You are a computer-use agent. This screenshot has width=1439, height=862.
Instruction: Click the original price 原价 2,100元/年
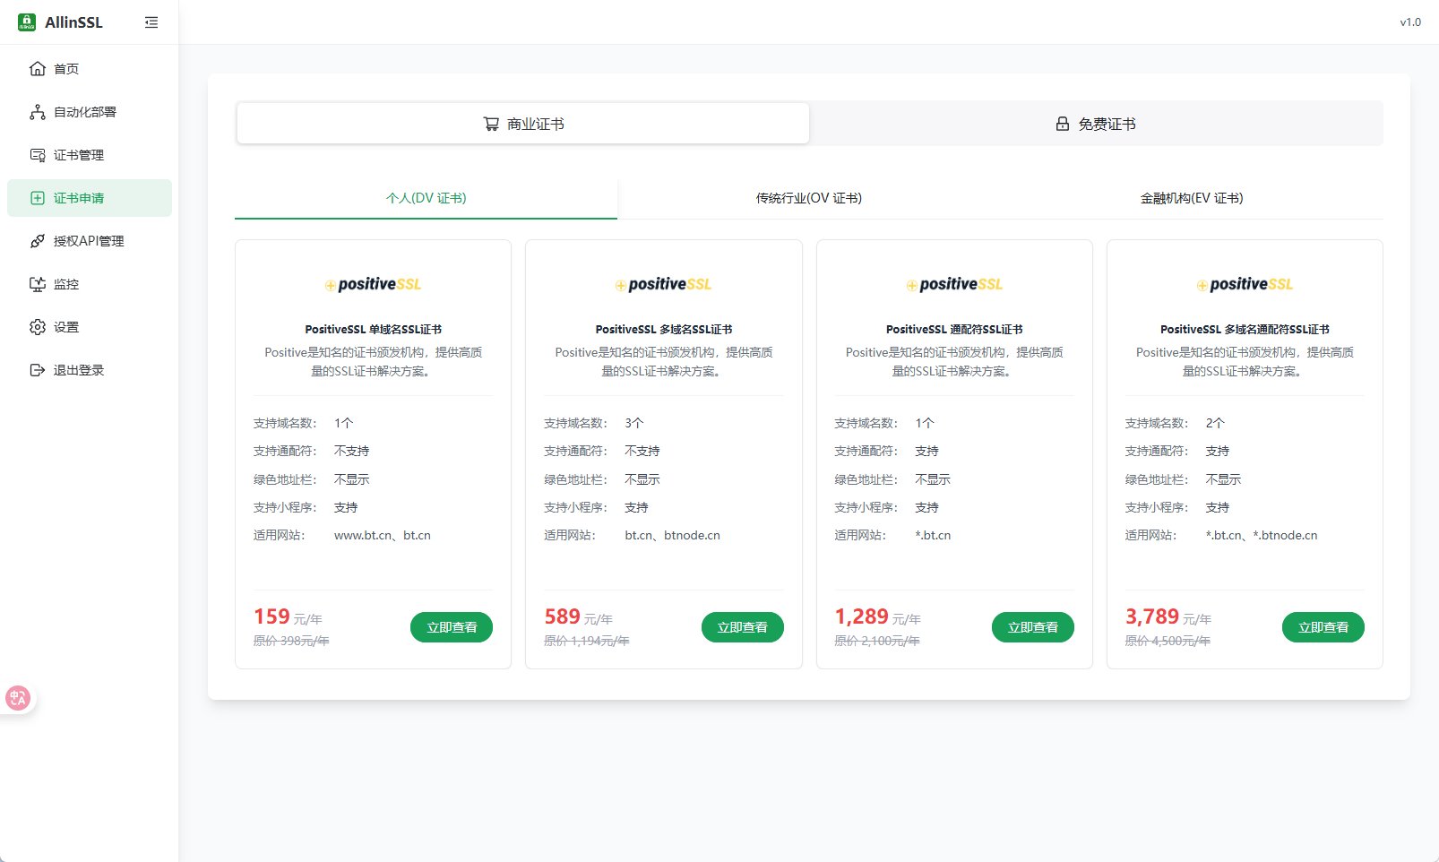pyautogui.click(x=877, y=641)
